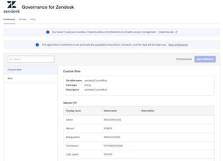Click value 10313901631508 in Contributor row
This screenshot has height=161, width=223.
(113, 146)
